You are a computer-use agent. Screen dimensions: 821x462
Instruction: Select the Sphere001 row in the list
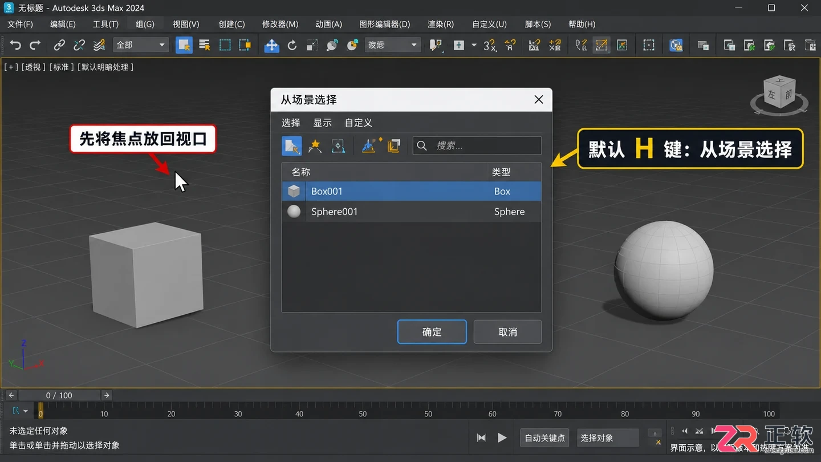click(412, 212)
